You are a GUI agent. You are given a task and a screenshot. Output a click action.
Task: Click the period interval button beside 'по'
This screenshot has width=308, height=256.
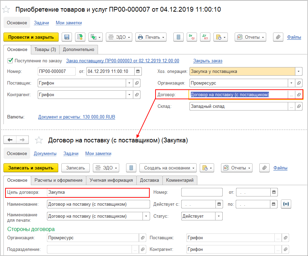tap(286, 204)
